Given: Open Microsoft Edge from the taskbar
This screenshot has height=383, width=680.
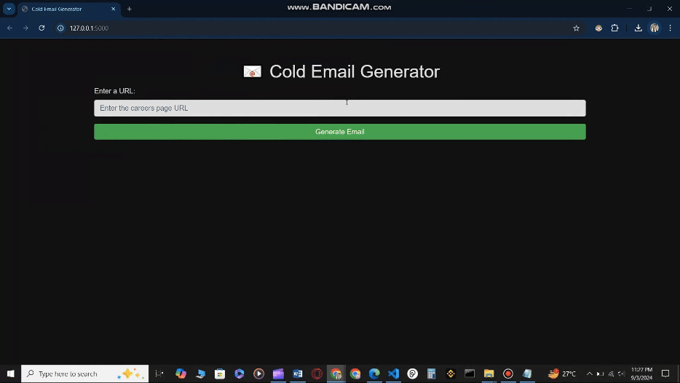Looking at the screenshot, I should pyautogui.click(x=374, y=374).
